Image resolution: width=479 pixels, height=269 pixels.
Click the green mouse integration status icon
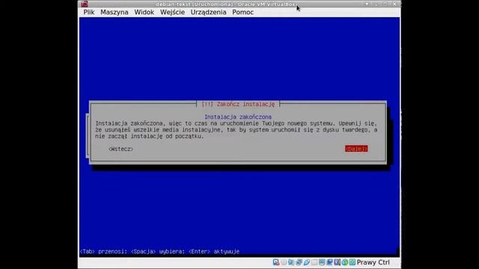344,262
